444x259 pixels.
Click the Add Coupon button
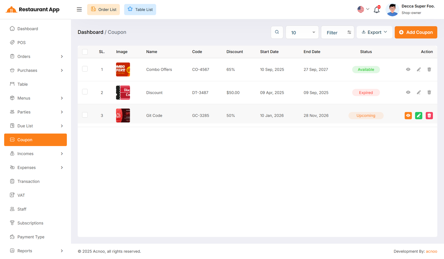coord(416,32)
